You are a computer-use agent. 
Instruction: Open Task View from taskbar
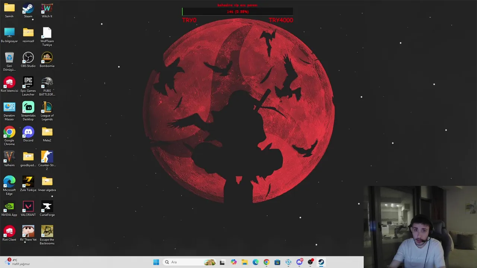(x=222, y=262)
